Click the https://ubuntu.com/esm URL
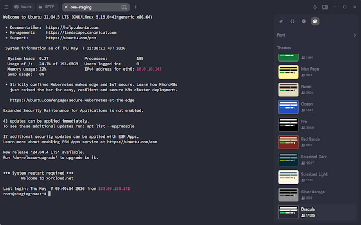This screenshot has width=361, height=225. [132, 142]
